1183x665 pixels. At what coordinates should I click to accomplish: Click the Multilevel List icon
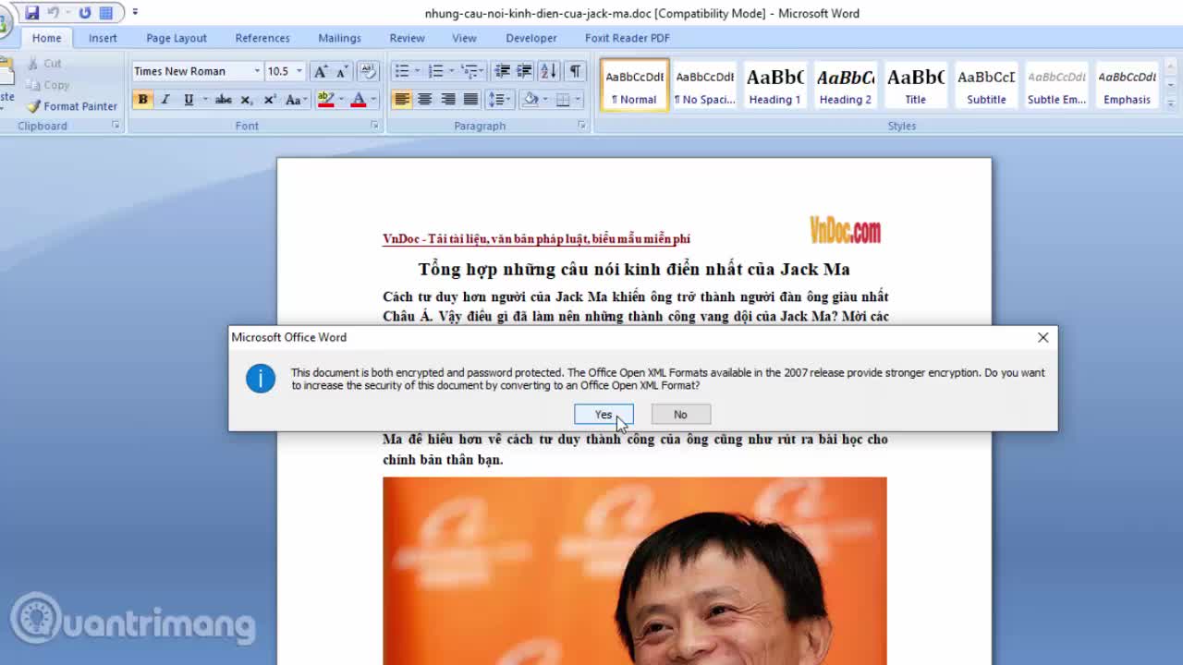470,71
